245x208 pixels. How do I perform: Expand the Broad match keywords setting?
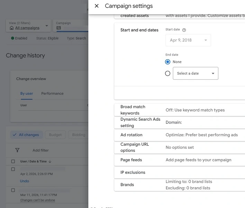180,110
